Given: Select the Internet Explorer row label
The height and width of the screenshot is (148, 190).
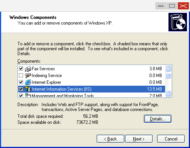Looking at the screenshot, I should click(46, 82).
